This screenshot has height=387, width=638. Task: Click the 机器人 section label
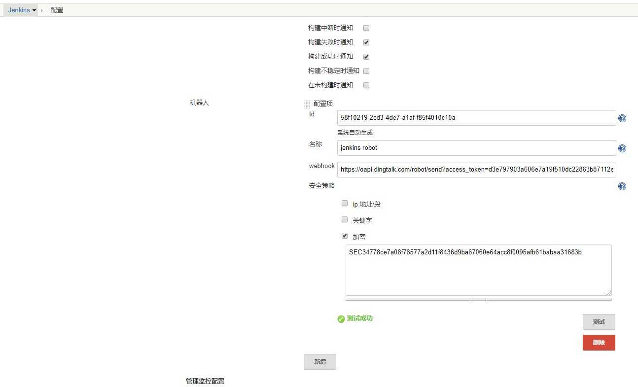point(199,103)
